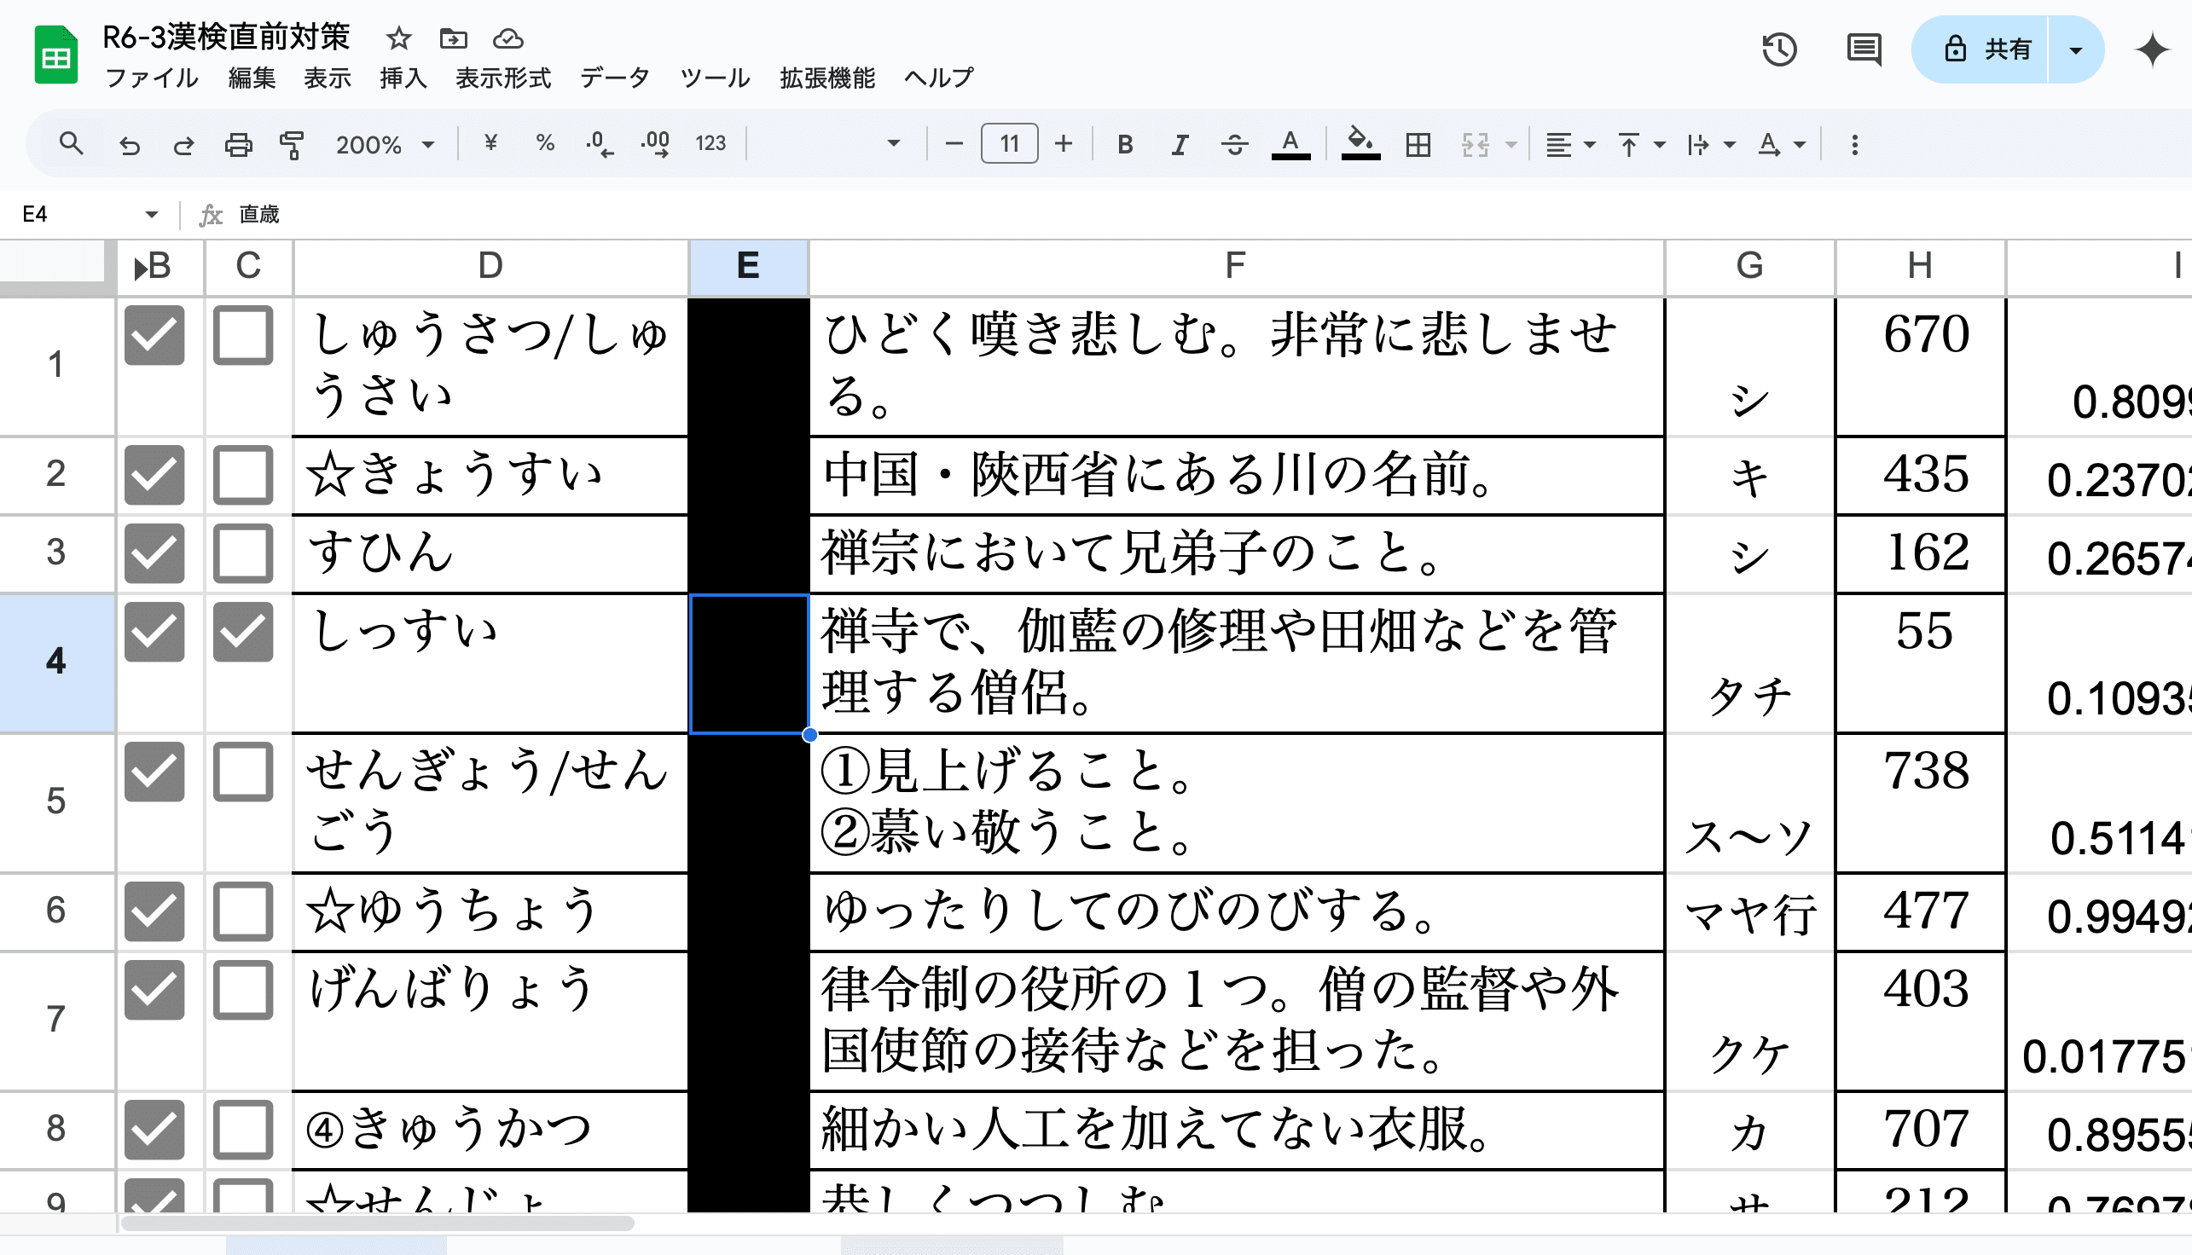Screen dimensions: 2192x1255
Task: Expand the share options dropdown arrow
Action: (x=2076, y=50)
